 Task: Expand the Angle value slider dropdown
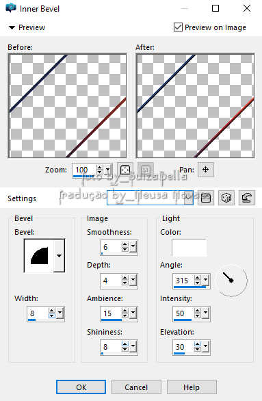point(206,281)
